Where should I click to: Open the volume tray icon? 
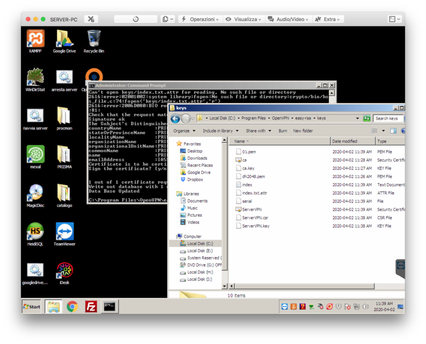pyautogui.click(x=366, y=307)
